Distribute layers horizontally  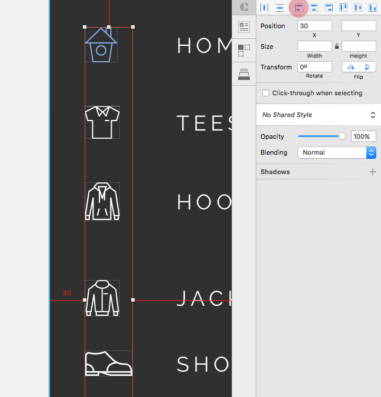[265, 8]
